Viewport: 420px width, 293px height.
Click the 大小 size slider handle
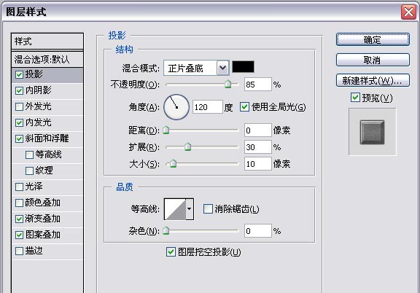174,163
